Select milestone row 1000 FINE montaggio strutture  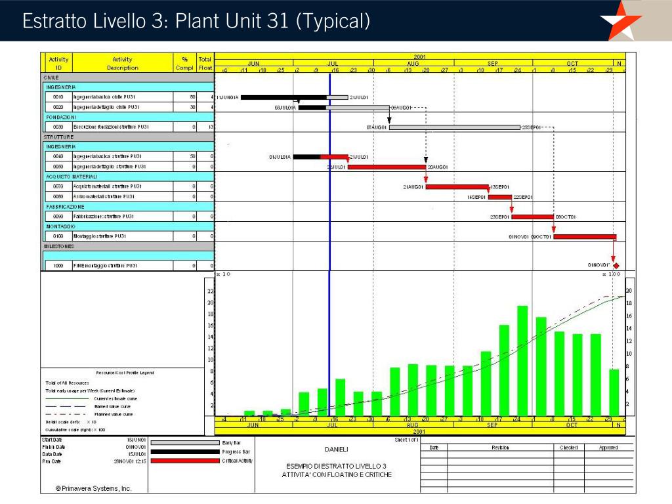tap(129, 266)
